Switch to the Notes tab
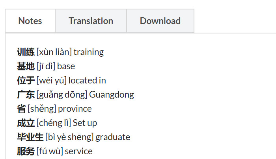 pos(30,21)
